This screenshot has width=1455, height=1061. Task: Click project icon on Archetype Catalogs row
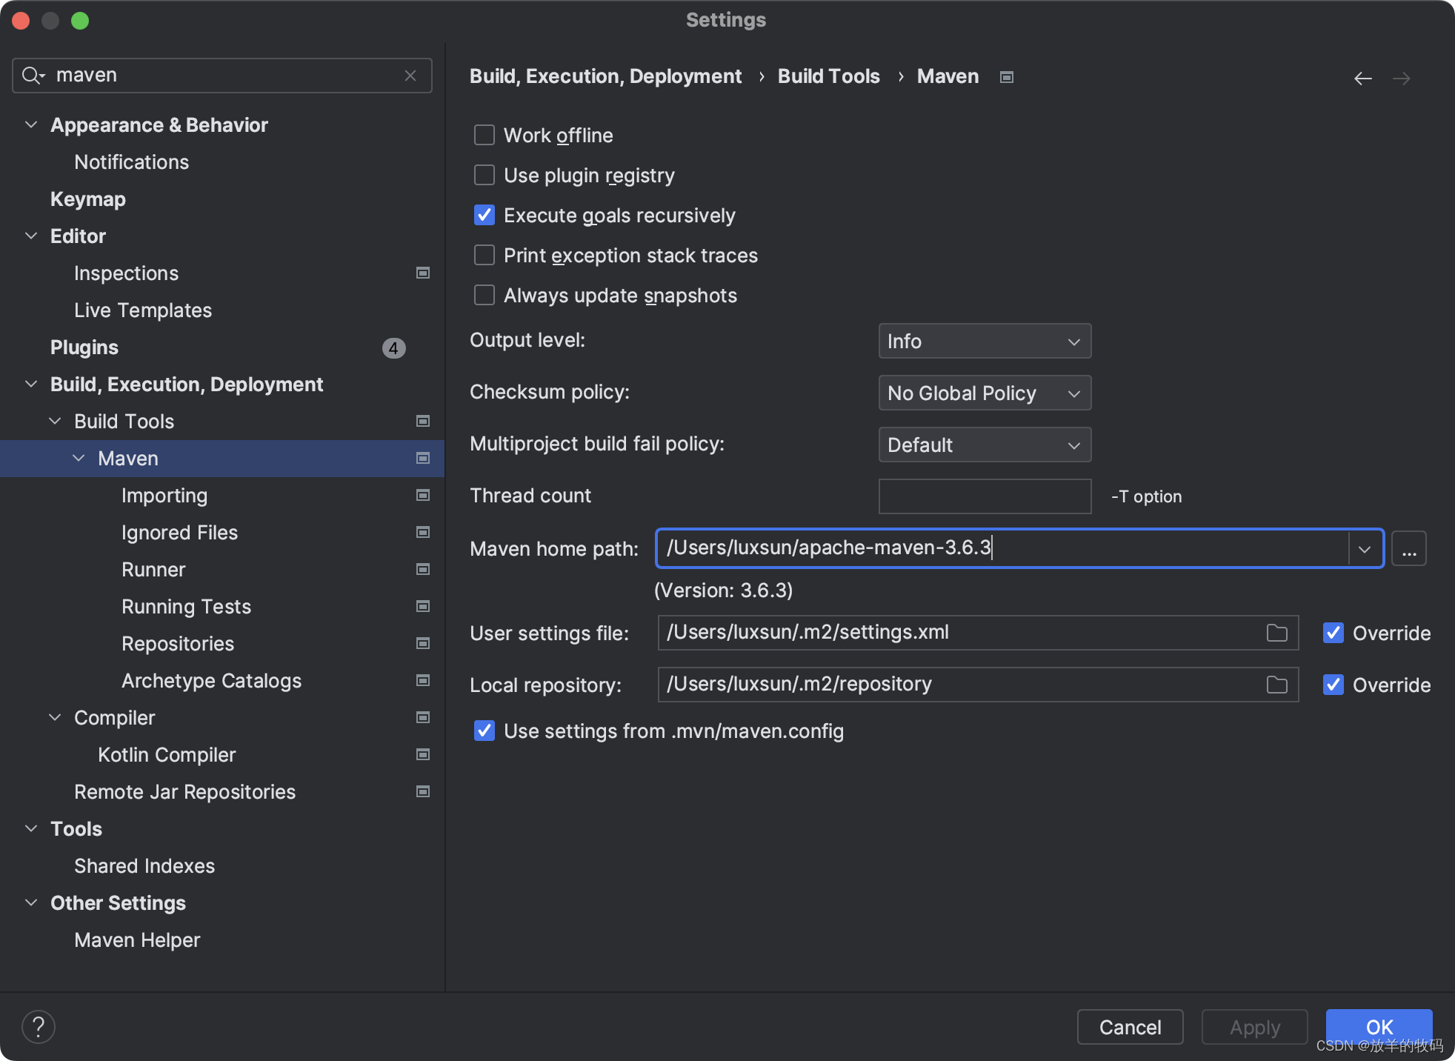423,680
